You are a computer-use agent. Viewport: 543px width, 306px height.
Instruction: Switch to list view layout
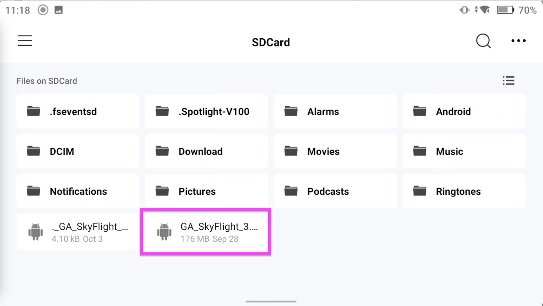[x=508, y=80]
